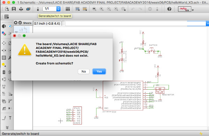209x136 pixels.
Task: Open the Grid settings icon
Action: [7, 17]
